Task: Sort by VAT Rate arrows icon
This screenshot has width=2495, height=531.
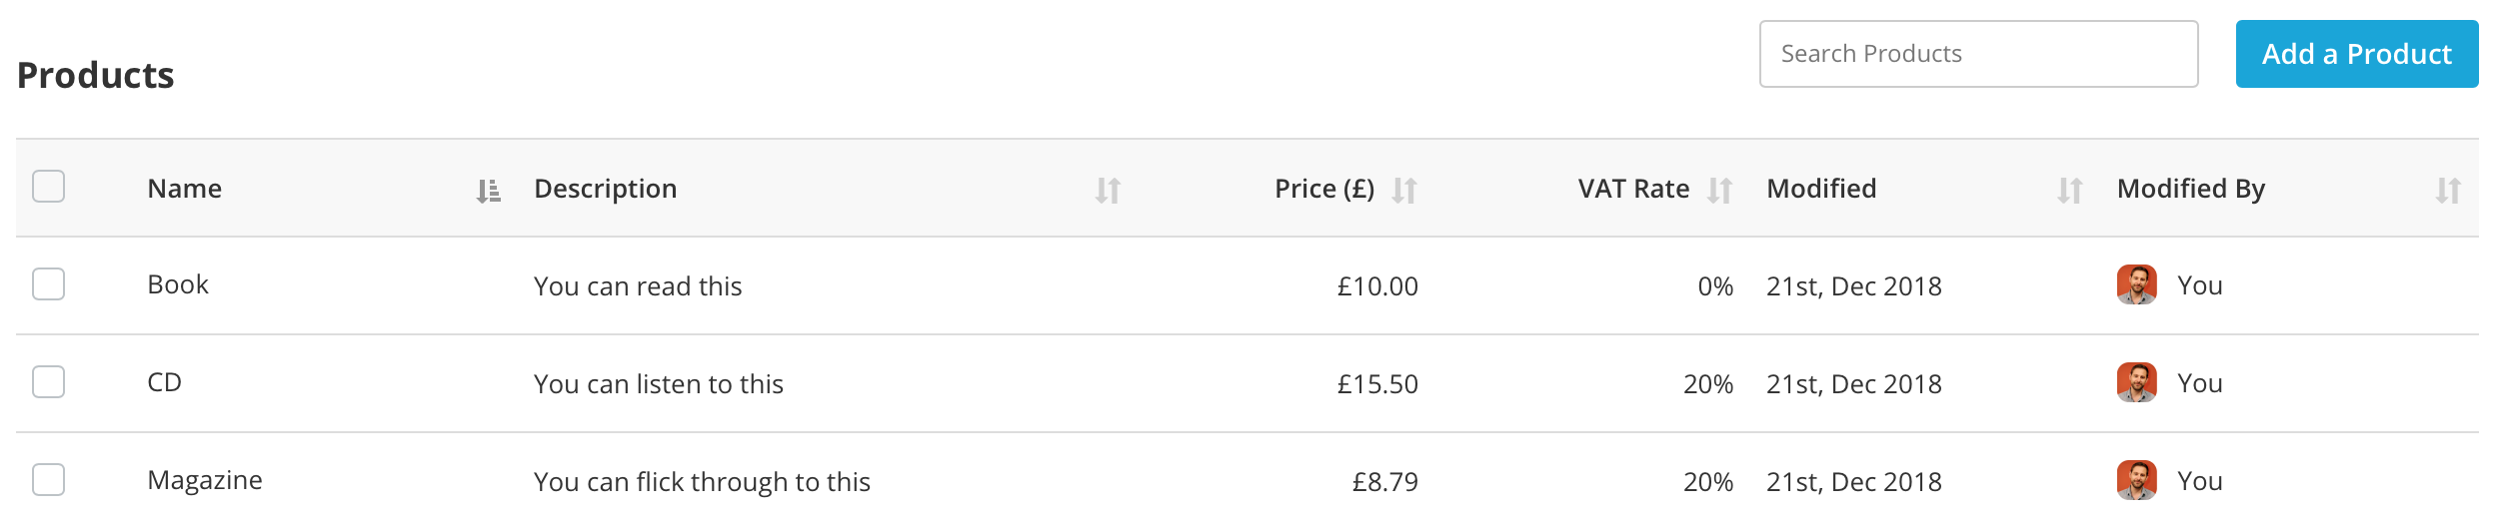Action: 1719,190
